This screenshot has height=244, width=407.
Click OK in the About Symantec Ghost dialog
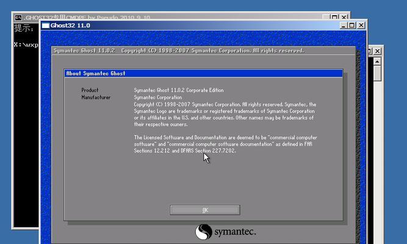click(x=205, y=210)
